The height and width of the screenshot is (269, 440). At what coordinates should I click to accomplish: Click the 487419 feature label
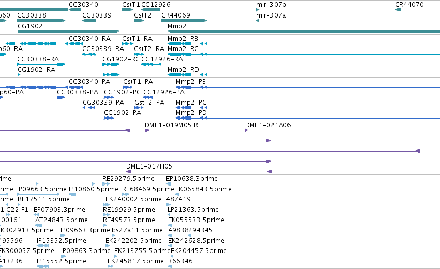[178, 199]
